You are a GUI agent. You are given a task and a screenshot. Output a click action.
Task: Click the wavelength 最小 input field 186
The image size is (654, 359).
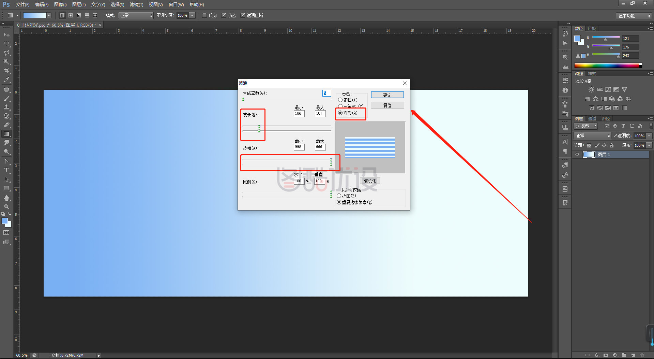tap(299, 114)
